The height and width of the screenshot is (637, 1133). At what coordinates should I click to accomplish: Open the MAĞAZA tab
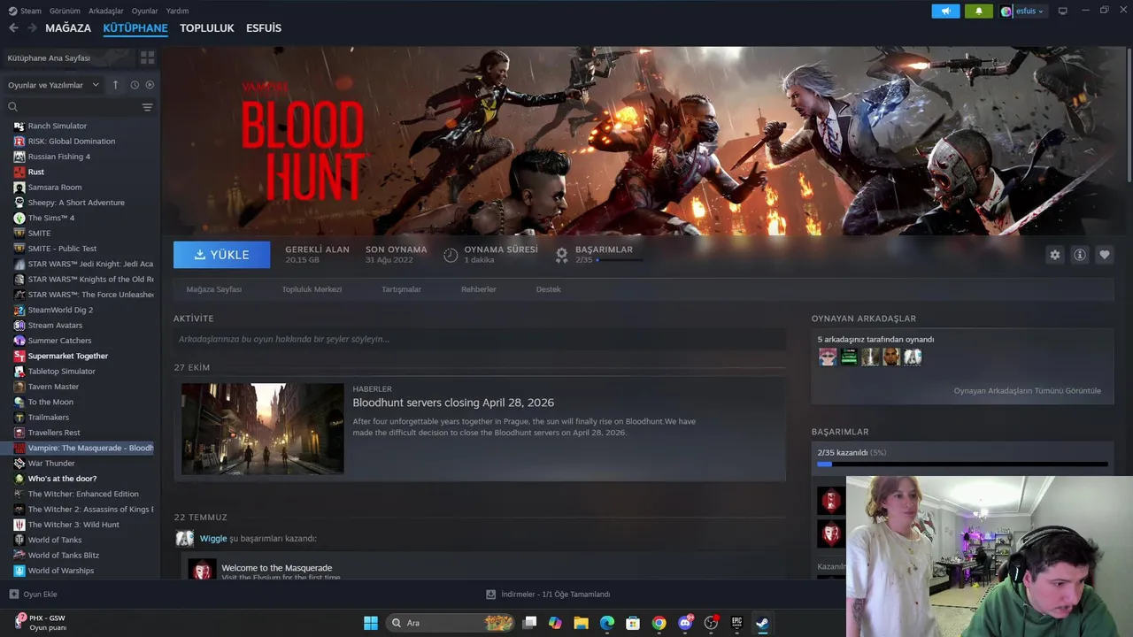pos(68,28)
